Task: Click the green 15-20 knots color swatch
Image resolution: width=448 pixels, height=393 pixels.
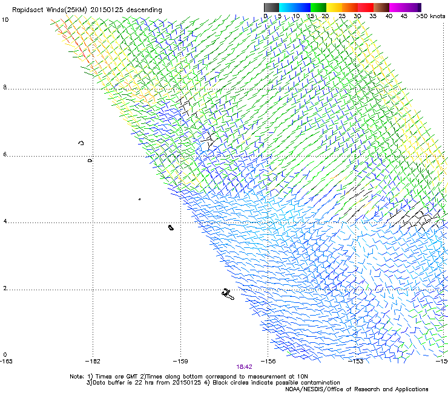Action: pos(318,7)
